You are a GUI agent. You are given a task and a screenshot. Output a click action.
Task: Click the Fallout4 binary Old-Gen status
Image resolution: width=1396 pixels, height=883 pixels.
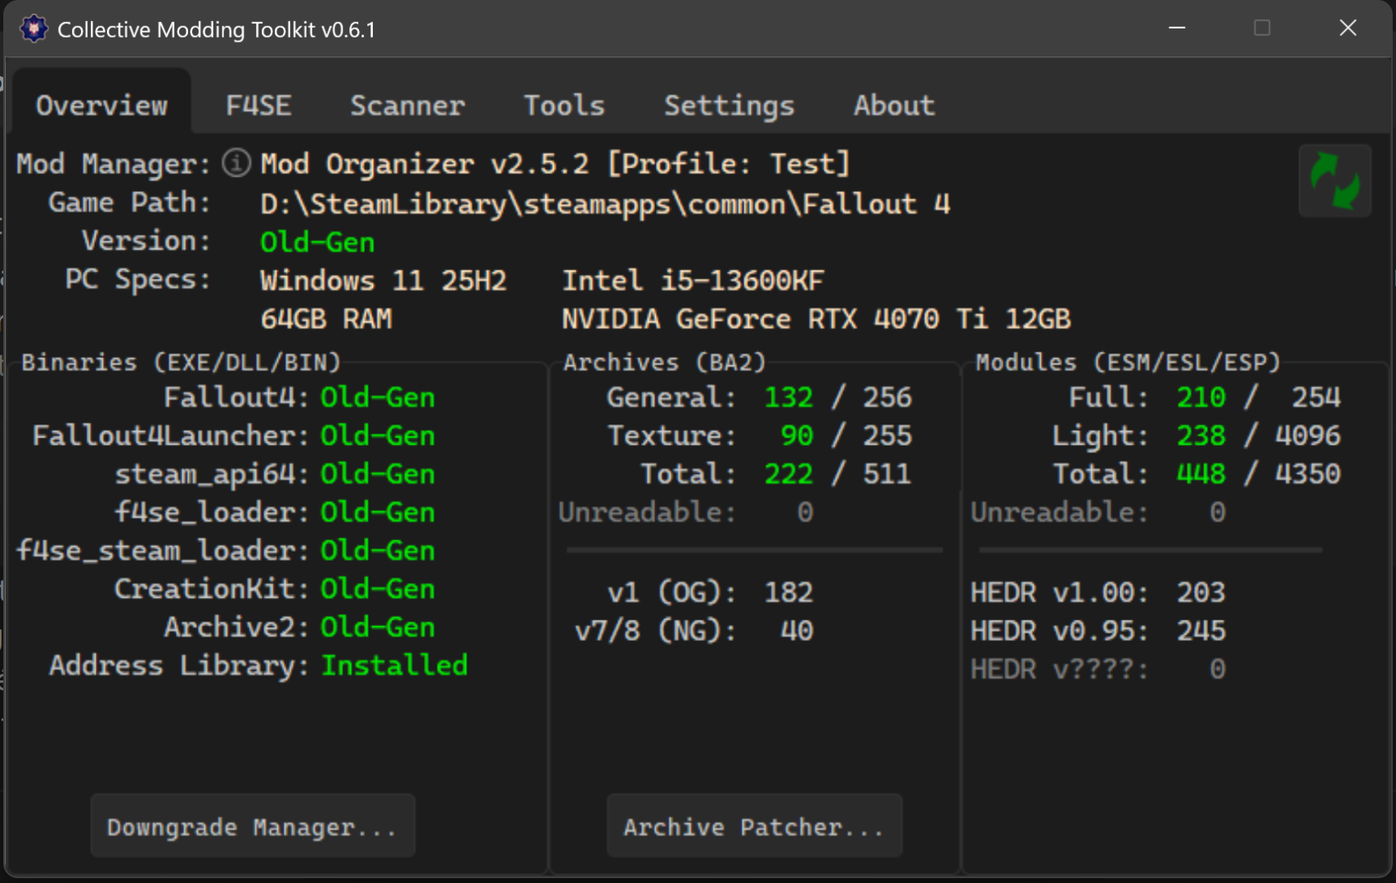(x=378, y=397)
